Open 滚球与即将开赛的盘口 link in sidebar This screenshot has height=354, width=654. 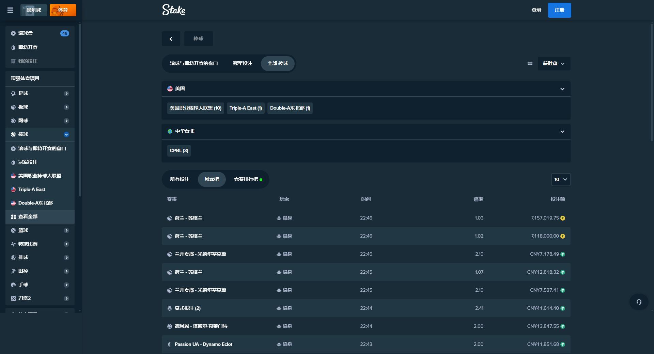(x=40, y=149)
